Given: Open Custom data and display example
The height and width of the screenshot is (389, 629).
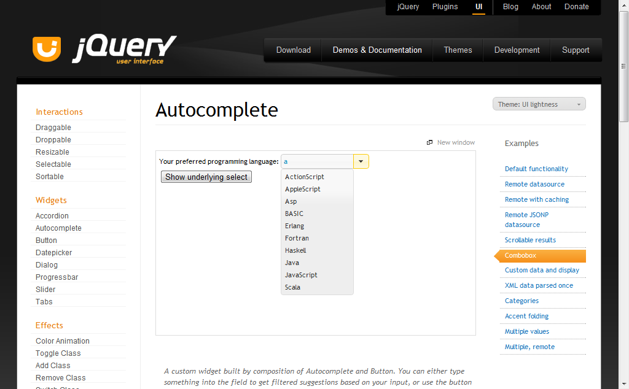Looking at the screenshot, I should click(542, 271).
